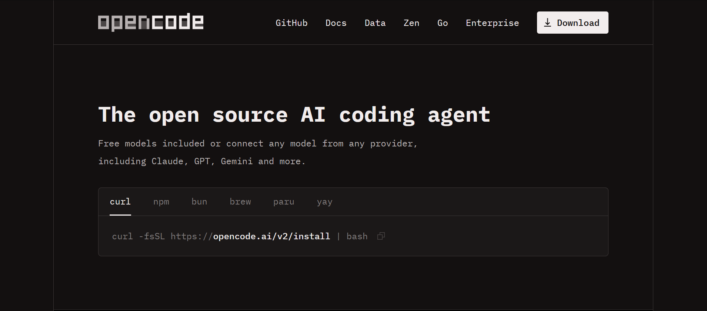The width and height of the screenshot is (707, 311).
Task: Go to the Docs page
Action: pyautogui.click(x=336, y=23)
